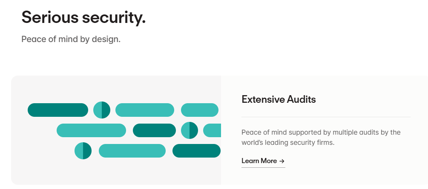Click the cropped light teal pill in middle row
The height and width of the screenshot is (189, 428).
pos(212,130)
